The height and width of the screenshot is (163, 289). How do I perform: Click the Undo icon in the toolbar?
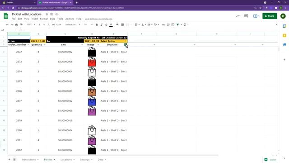(7, 25)
